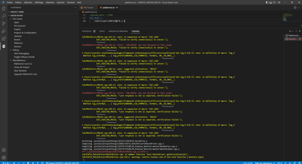Open notifications bell in status bar
Screen dimensions: 302x164
(x=299, y=163)
